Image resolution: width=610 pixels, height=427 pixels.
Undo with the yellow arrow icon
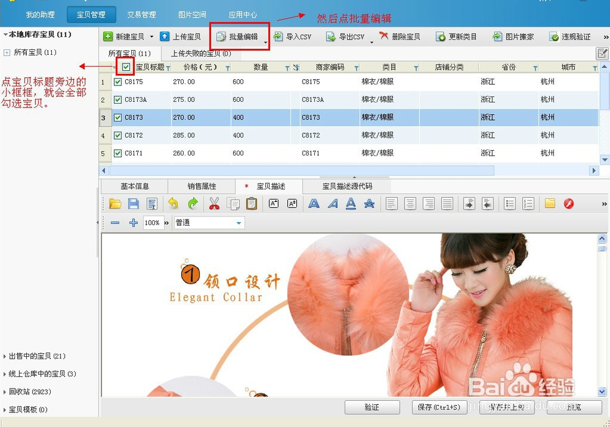pyautogui.click(x=173, y=203)
